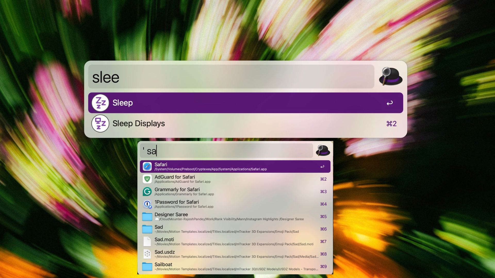Click the AdGuard for Safari shield icon
The height and width of the screenshot is (278, 495).
(x=147, y=179)
